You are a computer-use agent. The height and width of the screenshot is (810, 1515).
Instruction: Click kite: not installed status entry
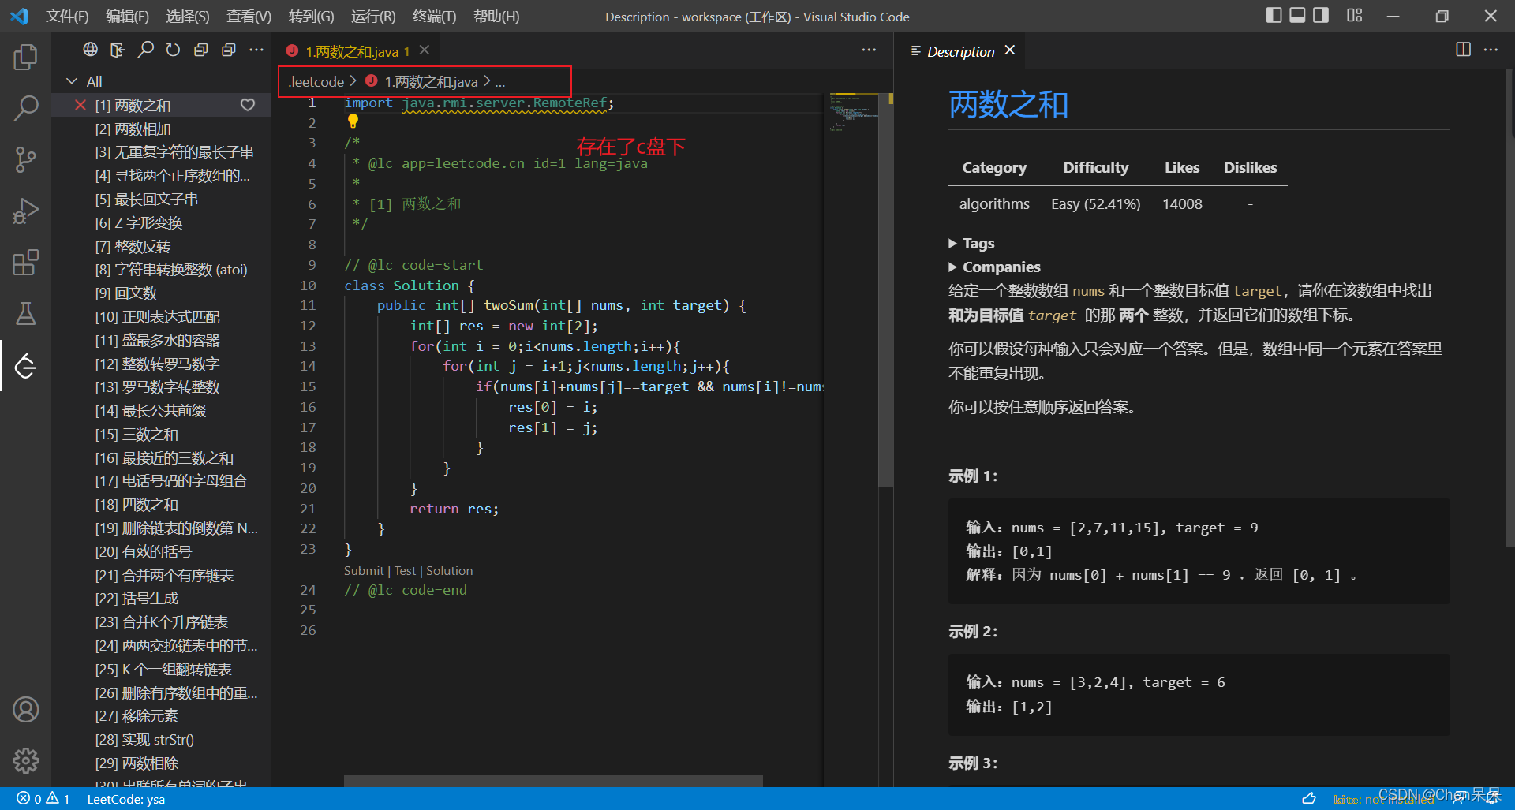[1383, 799]
